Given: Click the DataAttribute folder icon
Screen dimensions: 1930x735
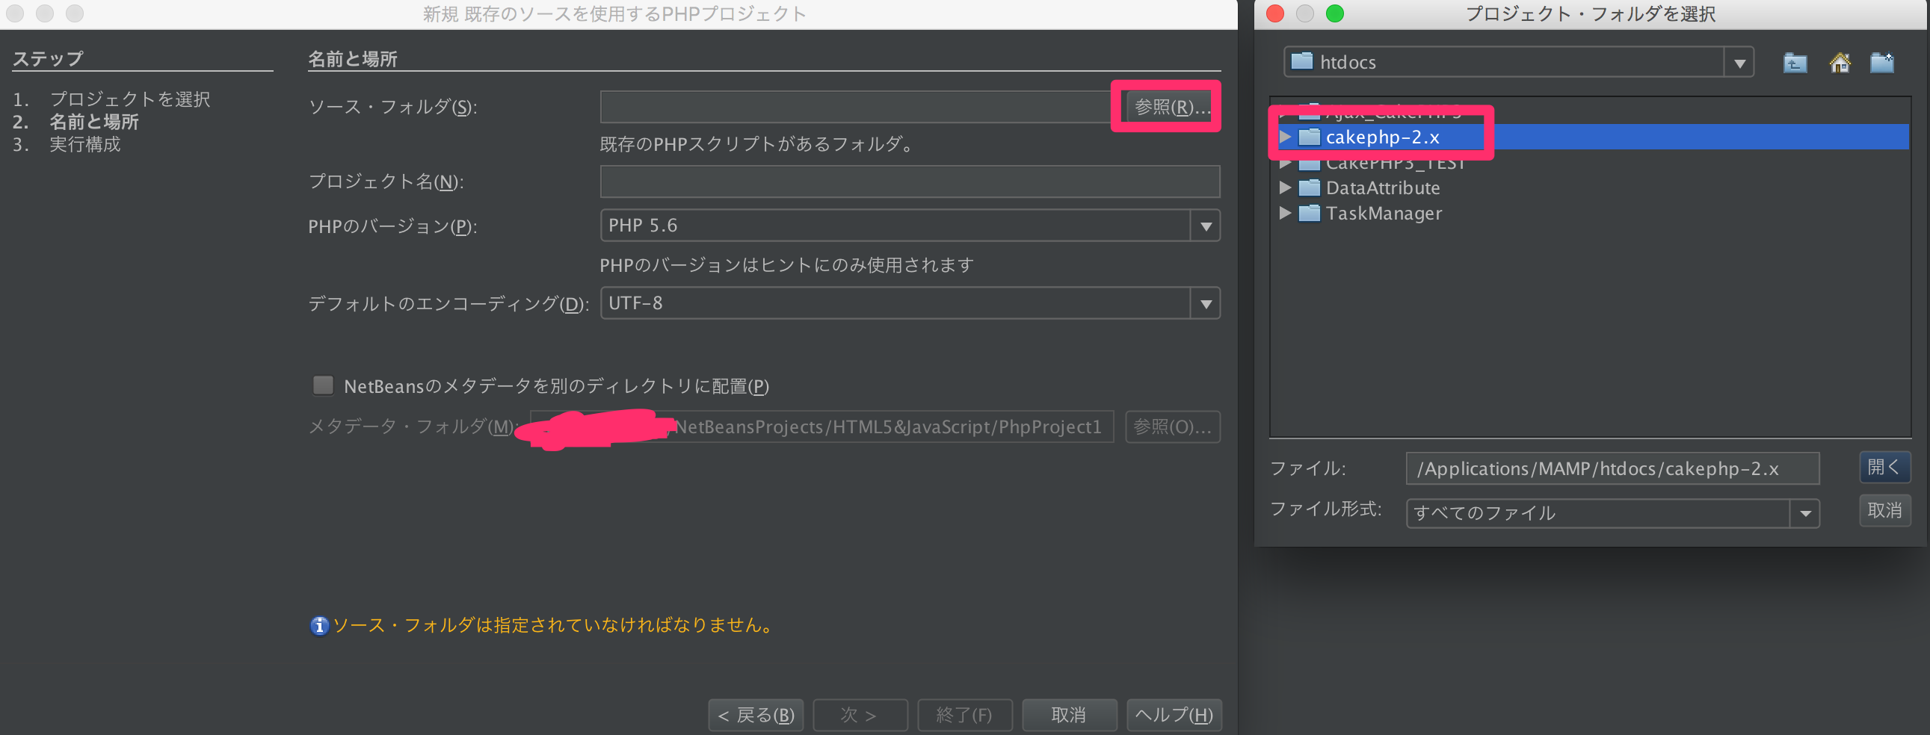Looking at the screenshot, I should pyautogui.click(x=1309, y=188).
